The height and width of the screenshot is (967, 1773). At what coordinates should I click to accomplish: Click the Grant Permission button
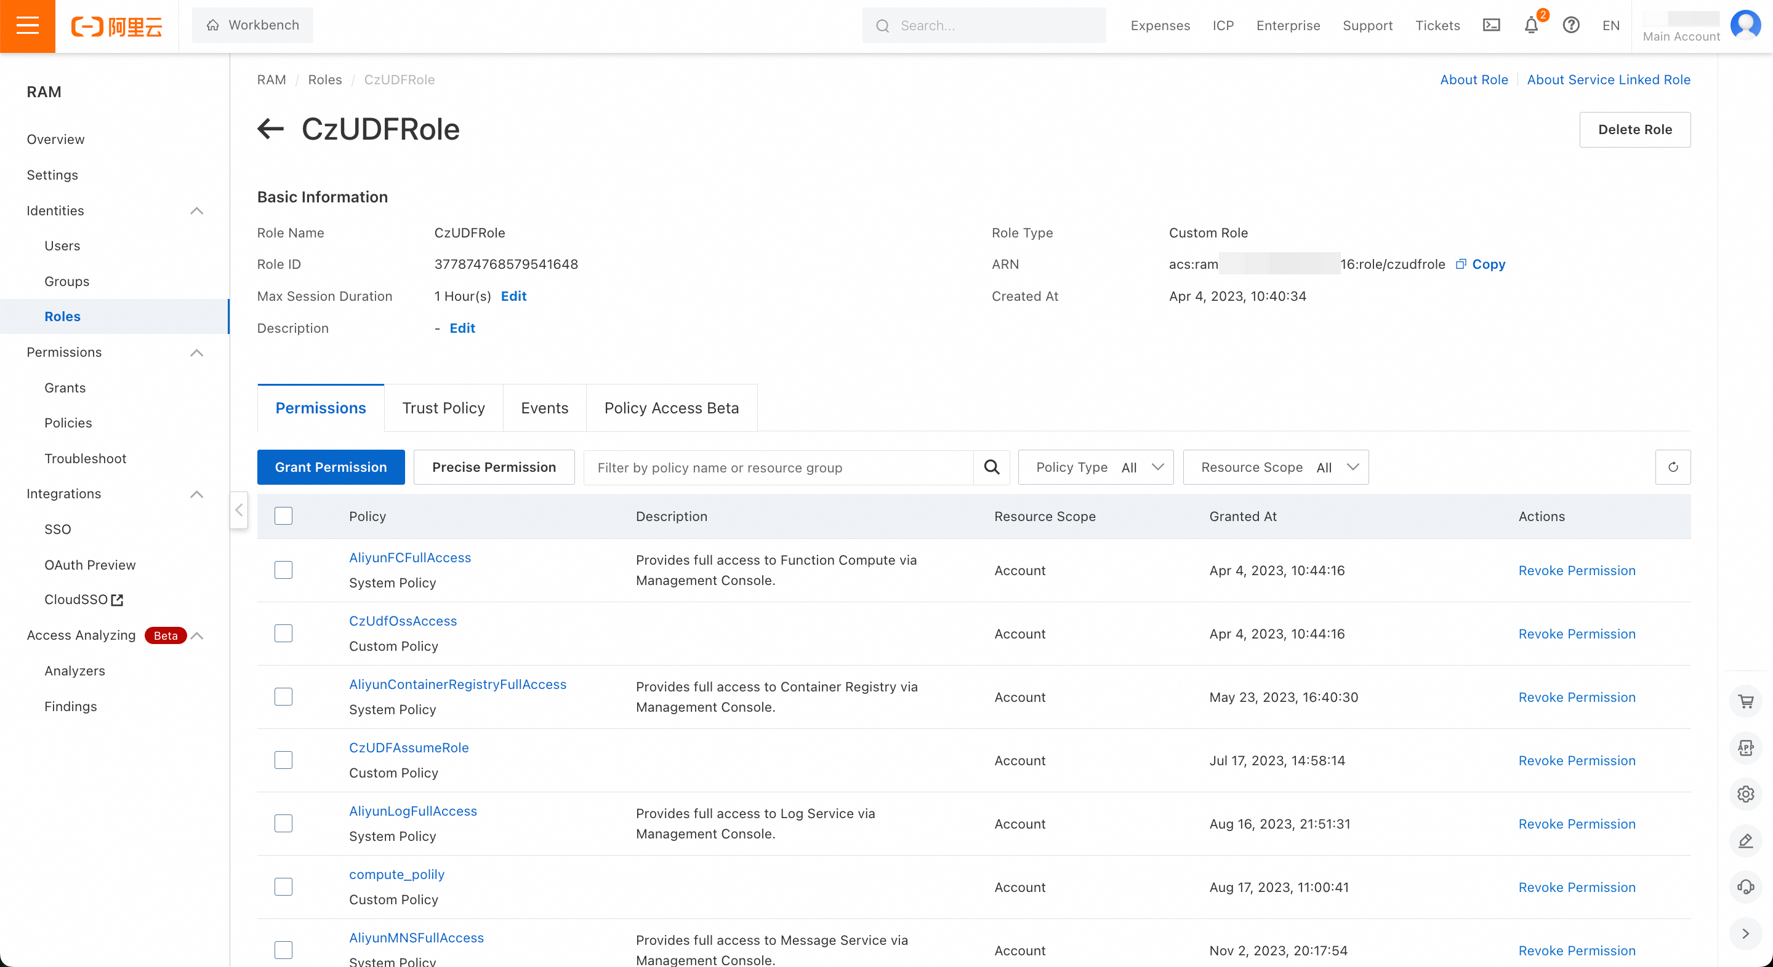tap(331, 467)
